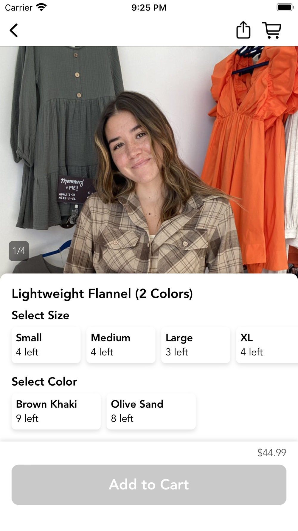The height and width of the screenshot is (531, 298).
Task: Tap the status bar clock
Action: click(149, 7)
